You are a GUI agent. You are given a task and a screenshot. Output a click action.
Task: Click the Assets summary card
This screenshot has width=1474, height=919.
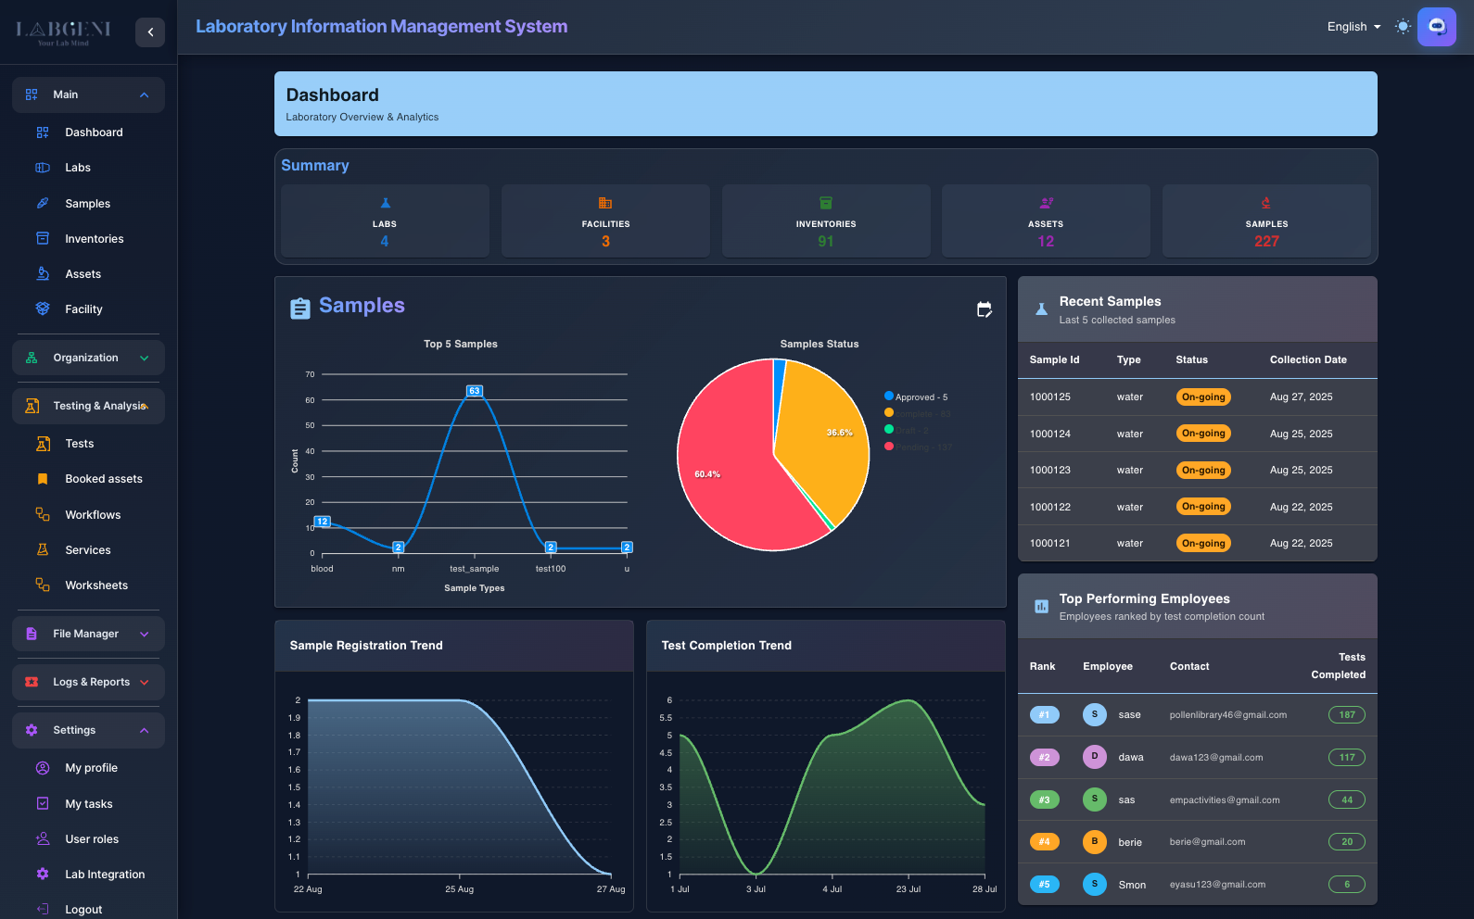coord(1045,221)
